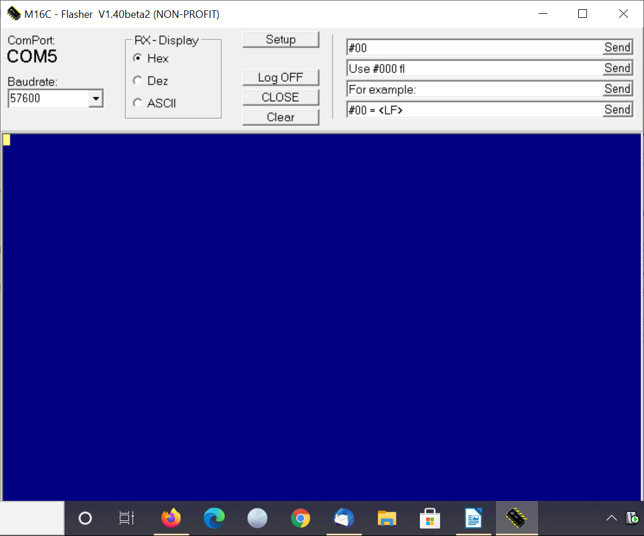Select the Hex RX-Display option
The image size is (644, 536).
pos(138,58)
